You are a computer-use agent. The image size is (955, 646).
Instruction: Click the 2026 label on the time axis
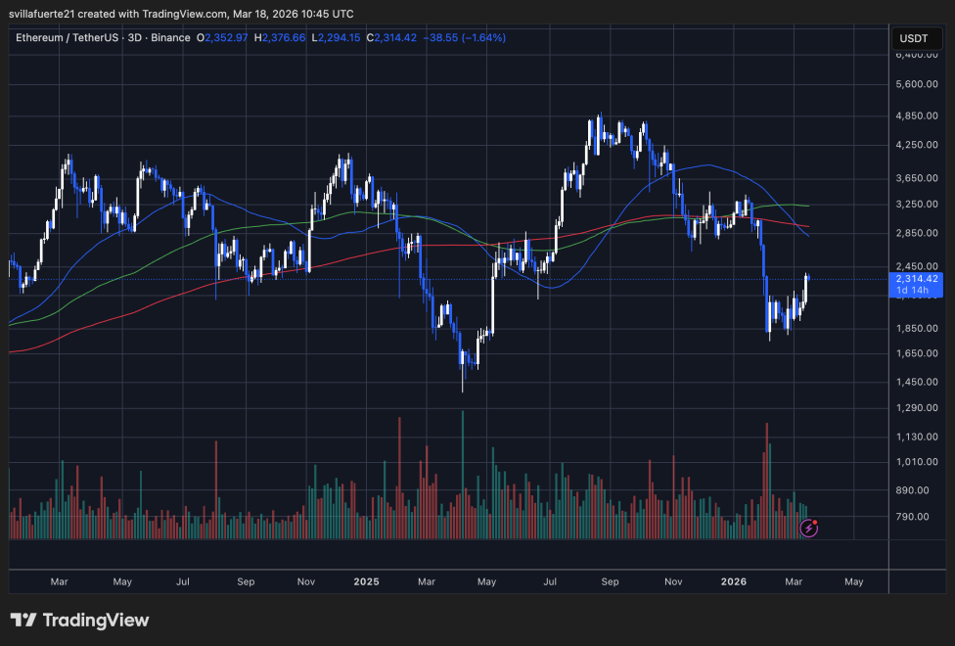pos(734,581)
